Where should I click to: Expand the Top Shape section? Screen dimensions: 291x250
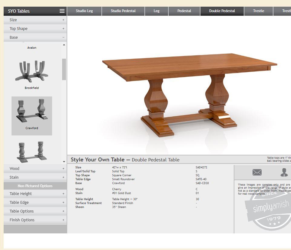(x=35, y=28)
